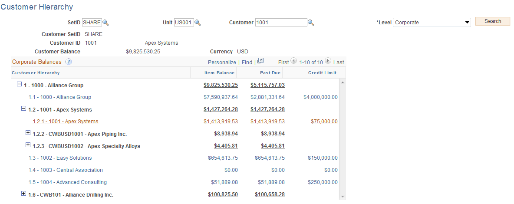
Task: Open the Unit lookup magnifier
Action: [x=198, y=23]
